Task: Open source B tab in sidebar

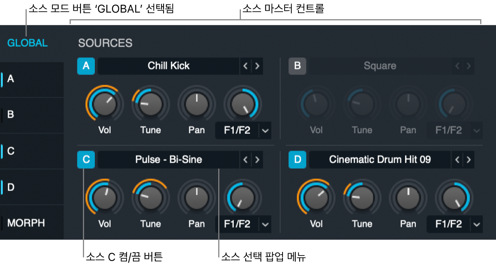Action: point(32,115)
